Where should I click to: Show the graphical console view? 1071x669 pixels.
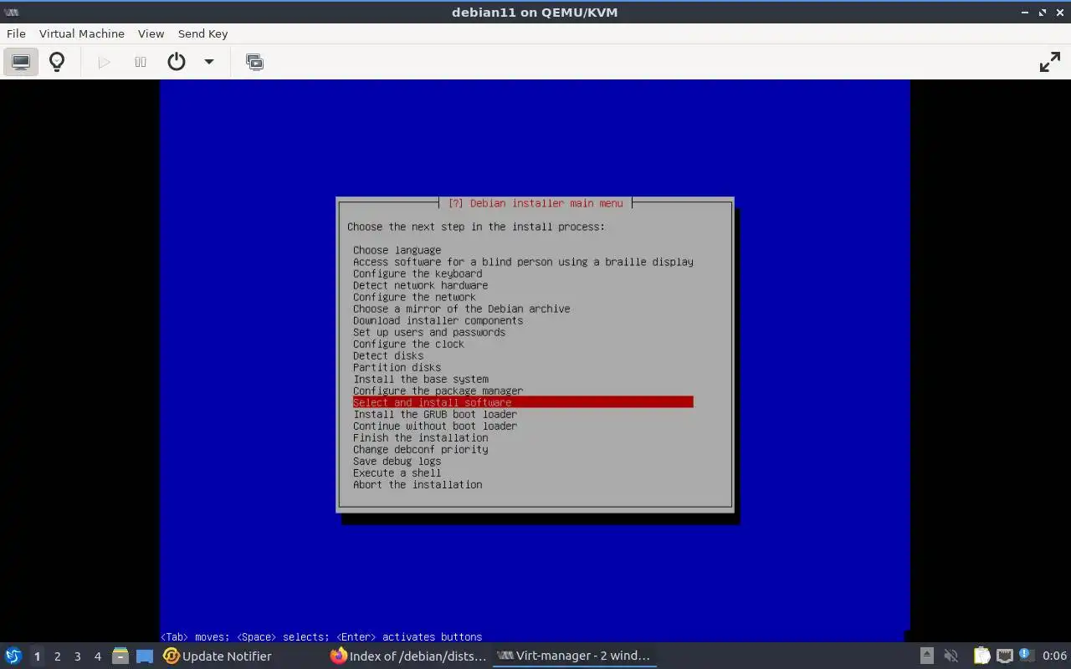21,62
